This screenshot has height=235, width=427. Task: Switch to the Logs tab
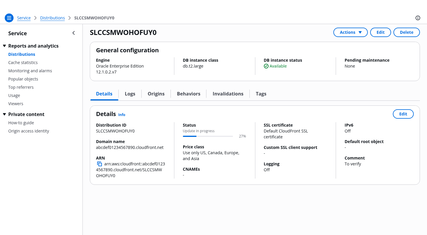[130, 94]
